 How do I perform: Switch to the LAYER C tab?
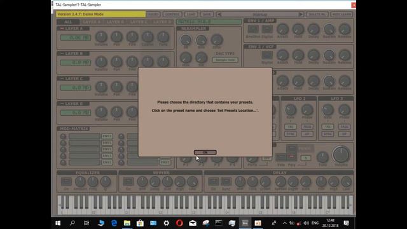click(139, 22)
